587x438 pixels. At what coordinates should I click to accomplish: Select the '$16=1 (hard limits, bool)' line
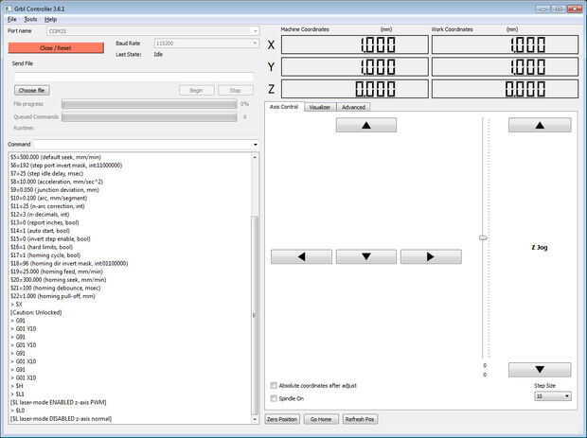42,247
